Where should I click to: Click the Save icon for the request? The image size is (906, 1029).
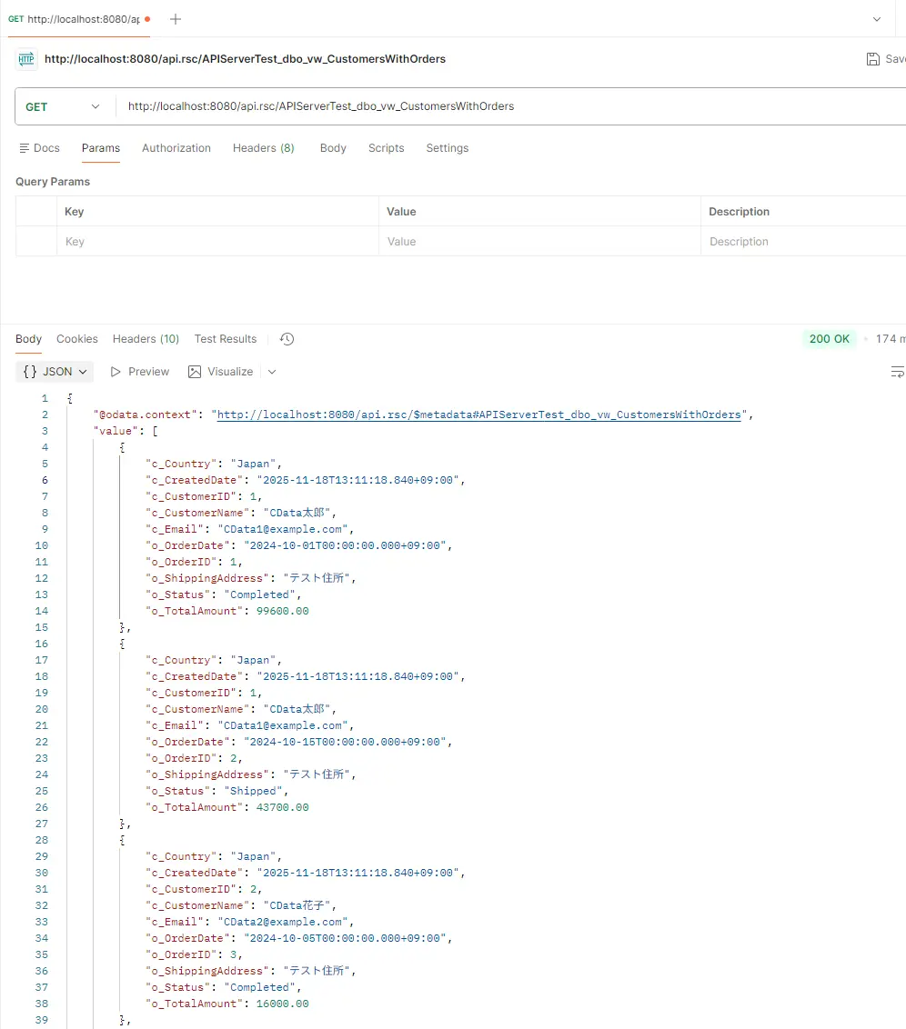873,59
